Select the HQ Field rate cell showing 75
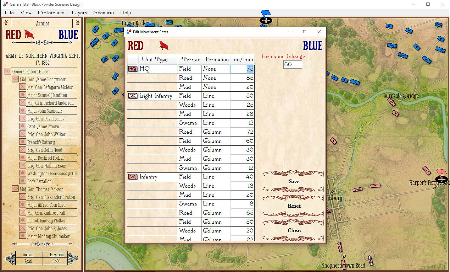The width and height of the screenshot is (450, 272). [242, 69]
